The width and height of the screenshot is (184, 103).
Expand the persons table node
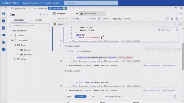point(18,50)
